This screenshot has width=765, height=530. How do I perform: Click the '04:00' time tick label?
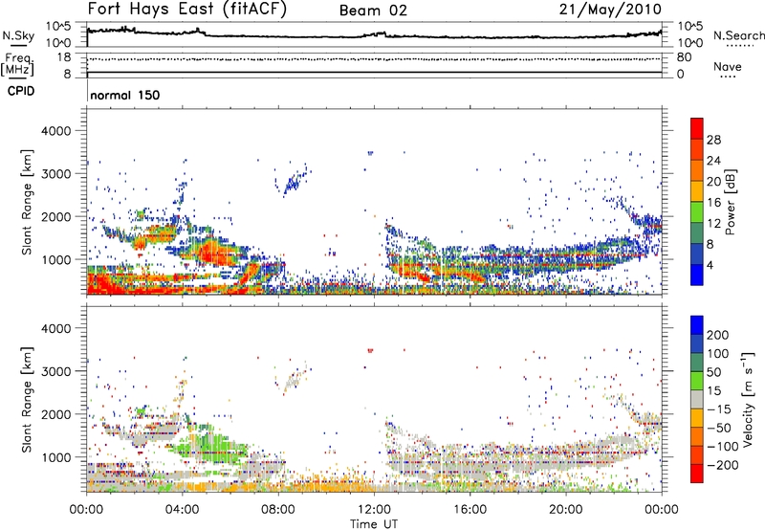(x=183, y=510)
